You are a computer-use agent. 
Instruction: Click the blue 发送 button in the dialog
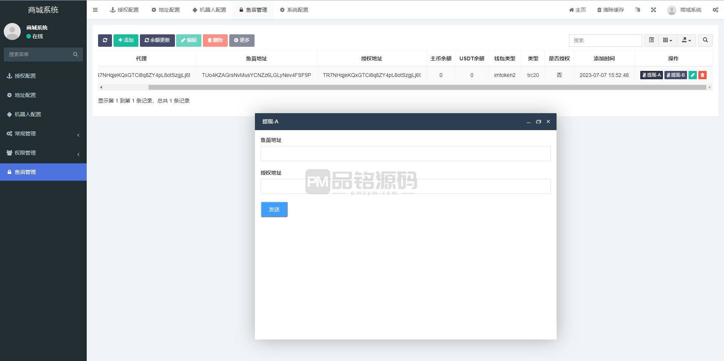(274, 209)
